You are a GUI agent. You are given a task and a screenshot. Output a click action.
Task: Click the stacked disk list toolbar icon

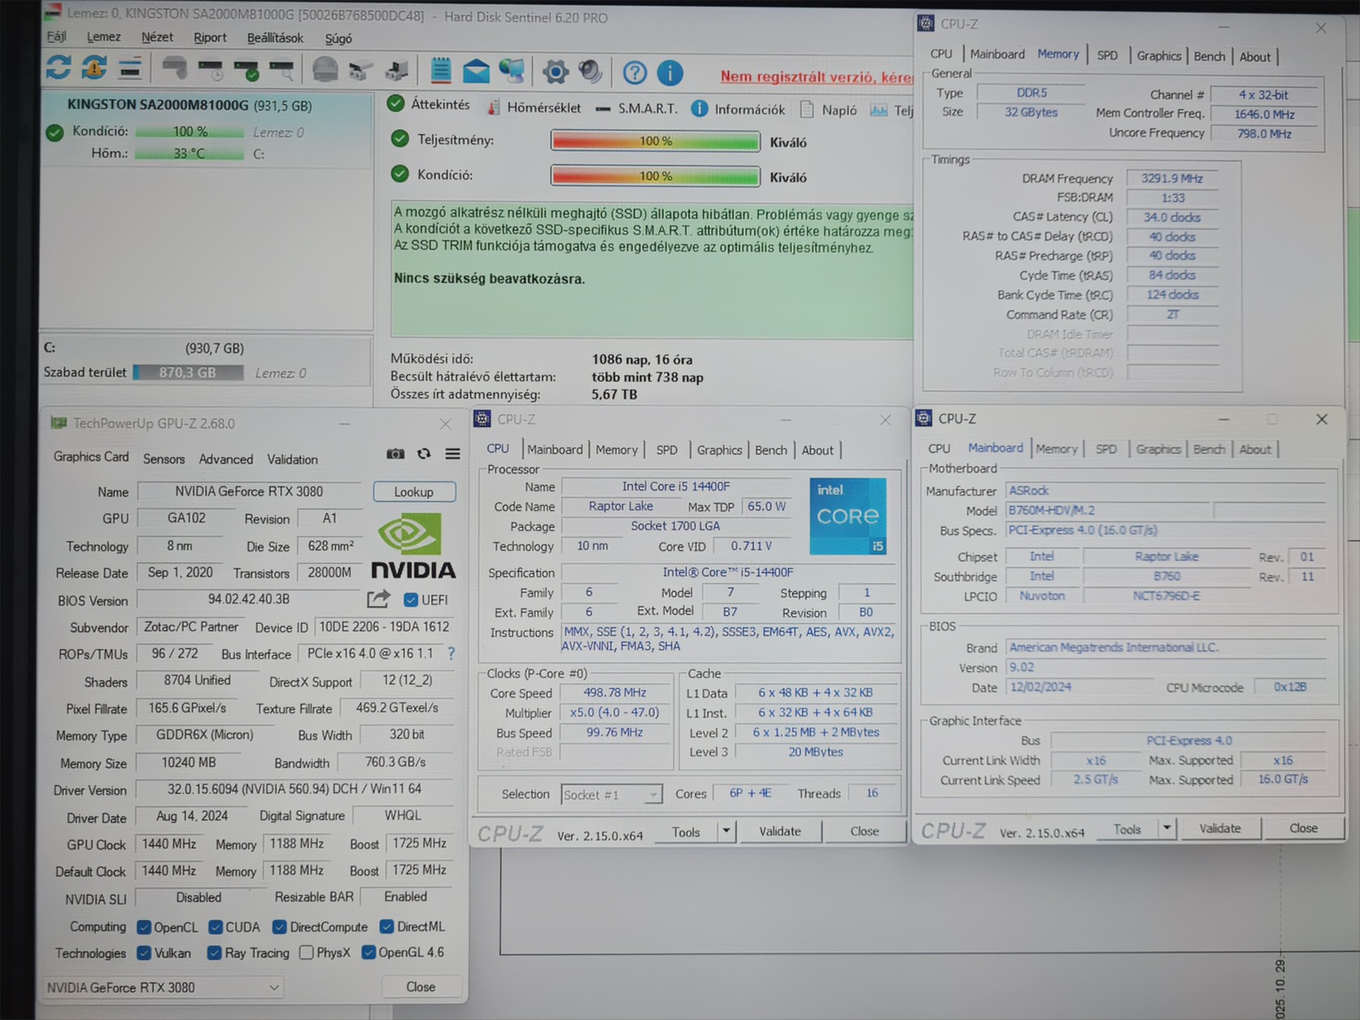(x=130, y=70)
